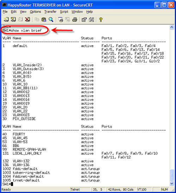Screen dimensions: 176x193
Task: Open the View menu
Action: tap(23, 12)
